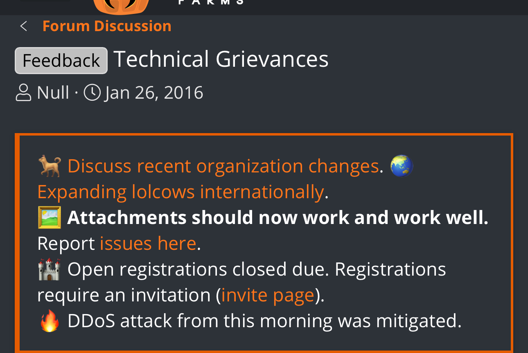528x353 pixels.
Task: Open the invite page link
Action: (x=268, y=295)
